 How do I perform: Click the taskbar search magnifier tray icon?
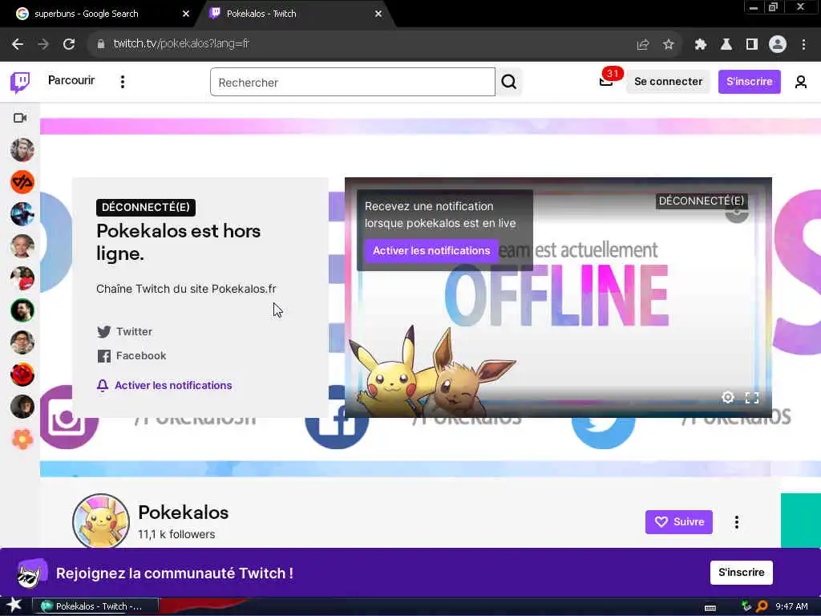762,606
